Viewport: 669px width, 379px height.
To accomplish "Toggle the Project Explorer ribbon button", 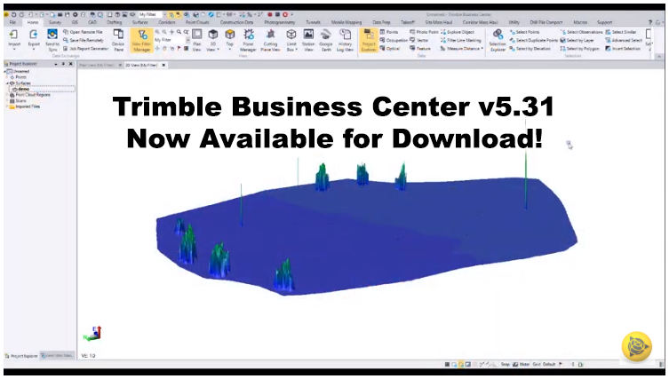I will (369, 41).
